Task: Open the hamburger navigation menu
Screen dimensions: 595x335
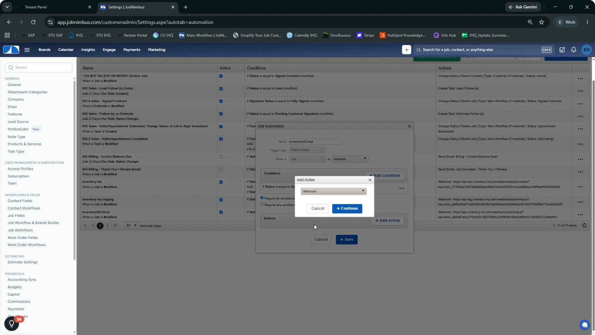Action: point(27,50)
